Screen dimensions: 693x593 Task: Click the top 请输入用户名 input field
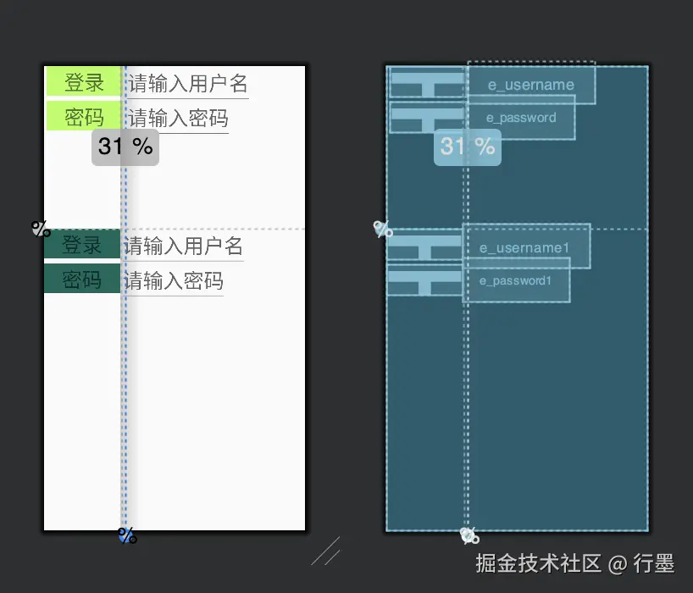[x=185, y=83]
